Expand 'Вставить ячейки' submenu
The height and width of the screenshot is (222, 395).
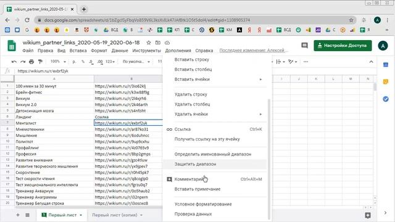215,80
